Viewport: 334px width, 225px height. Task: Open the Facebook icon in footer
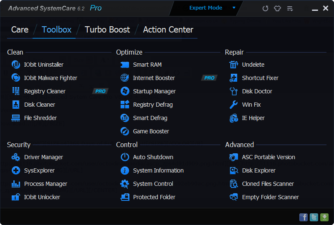(304, 217)
